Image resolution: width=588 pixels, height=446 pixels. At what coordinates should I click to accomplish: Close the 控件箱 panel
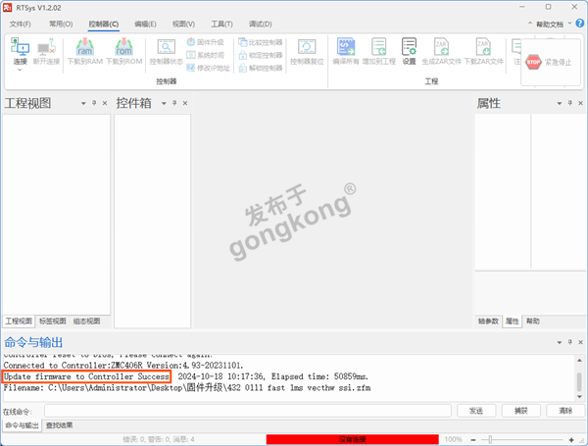(185, 103)
